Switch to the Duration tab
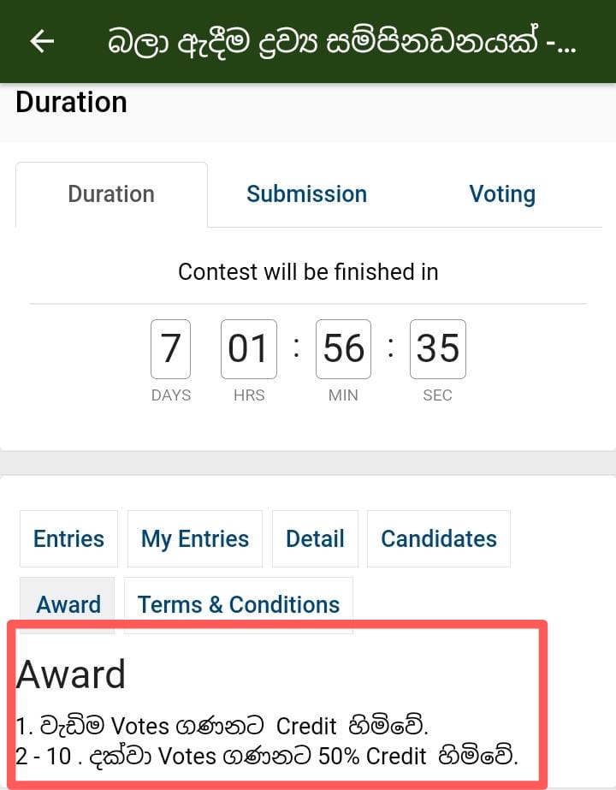This screenshot has width=616, height=790. [x=111, y=194]
